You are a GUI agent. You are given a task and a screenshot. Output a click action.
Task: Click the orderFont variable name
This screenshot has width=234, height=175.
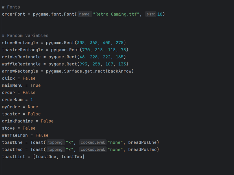[13, 14]
